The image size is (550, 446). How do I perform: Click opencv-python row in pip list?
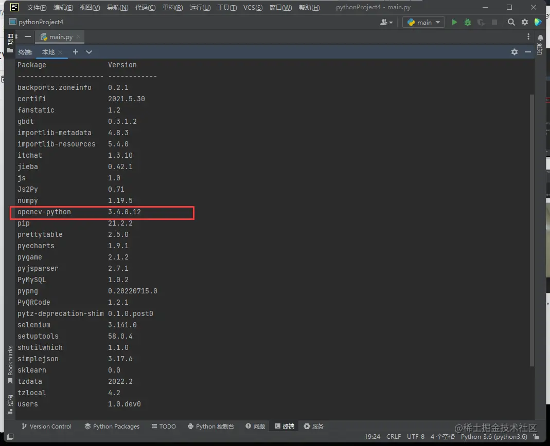pyautogui.click(x=102, y=212)
